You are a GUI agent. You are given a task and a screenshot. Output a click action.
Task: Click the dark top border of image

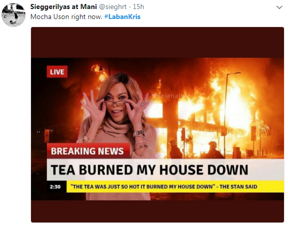click(157, 42)
